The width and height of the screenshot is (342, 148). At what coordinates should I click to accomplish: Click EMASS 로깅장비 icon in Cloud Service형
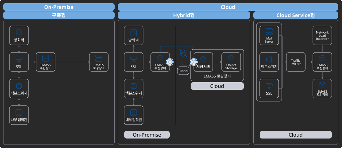[322, 84]
